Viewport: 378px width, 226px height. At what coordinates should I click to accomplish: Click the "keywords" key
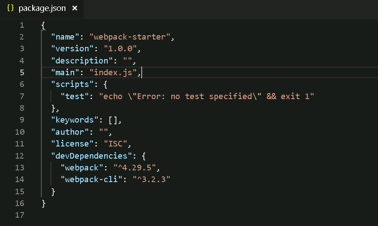point(72,120)
